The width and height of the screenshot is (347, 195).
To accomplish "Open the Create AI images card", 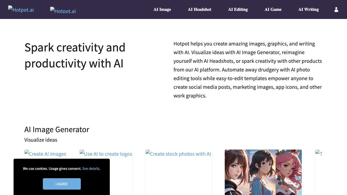I will click(x=45, y=154).
